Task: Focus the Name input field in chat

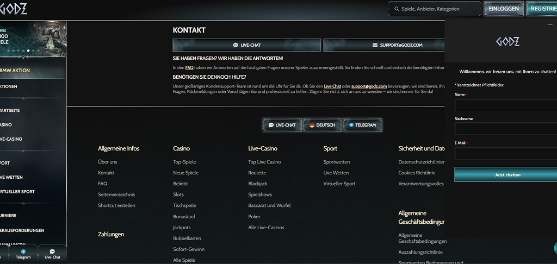Action: pyautogui.click(x=506, y=105)
